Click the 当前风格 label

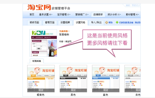click(x=64, y=31)
